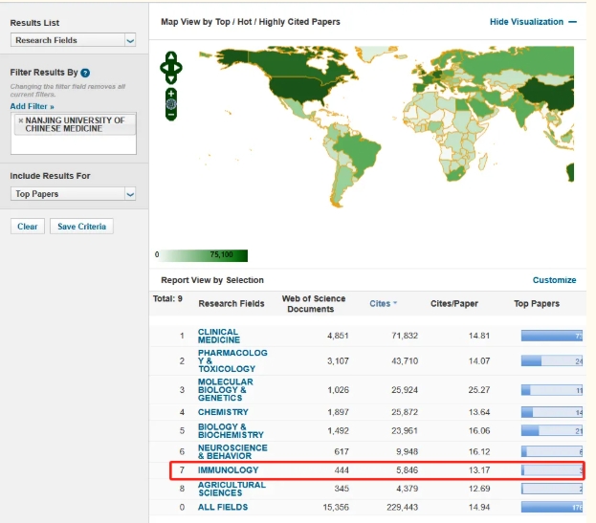
Task: Open the Filter Results By help icon
Action: (86, 73)
